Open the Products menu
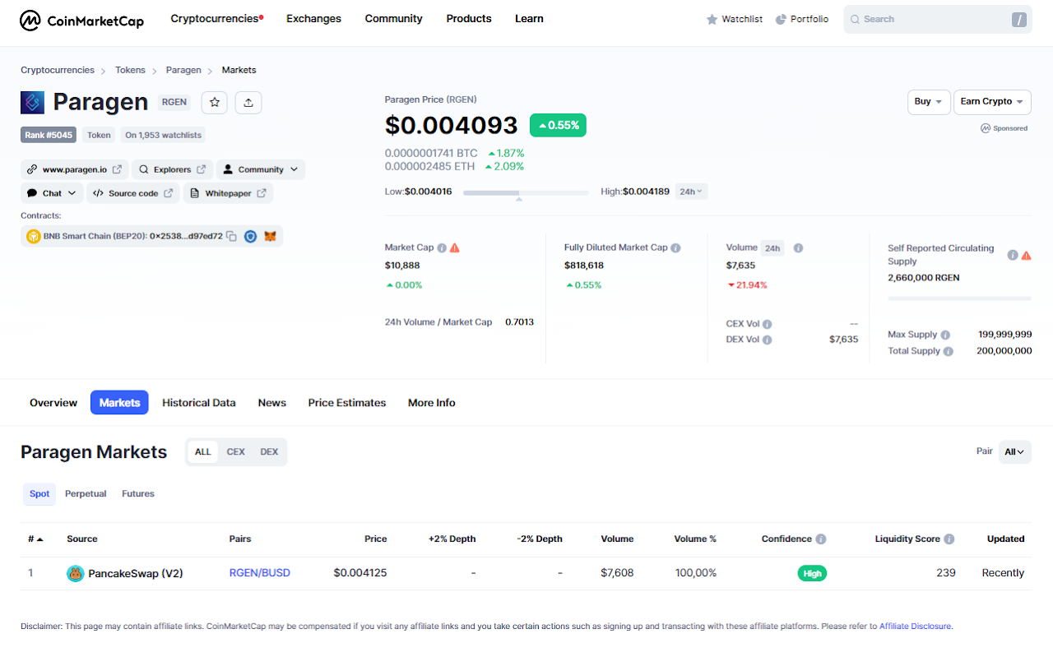The height and width of the screenshot is (666, 1053). [469, 18]
